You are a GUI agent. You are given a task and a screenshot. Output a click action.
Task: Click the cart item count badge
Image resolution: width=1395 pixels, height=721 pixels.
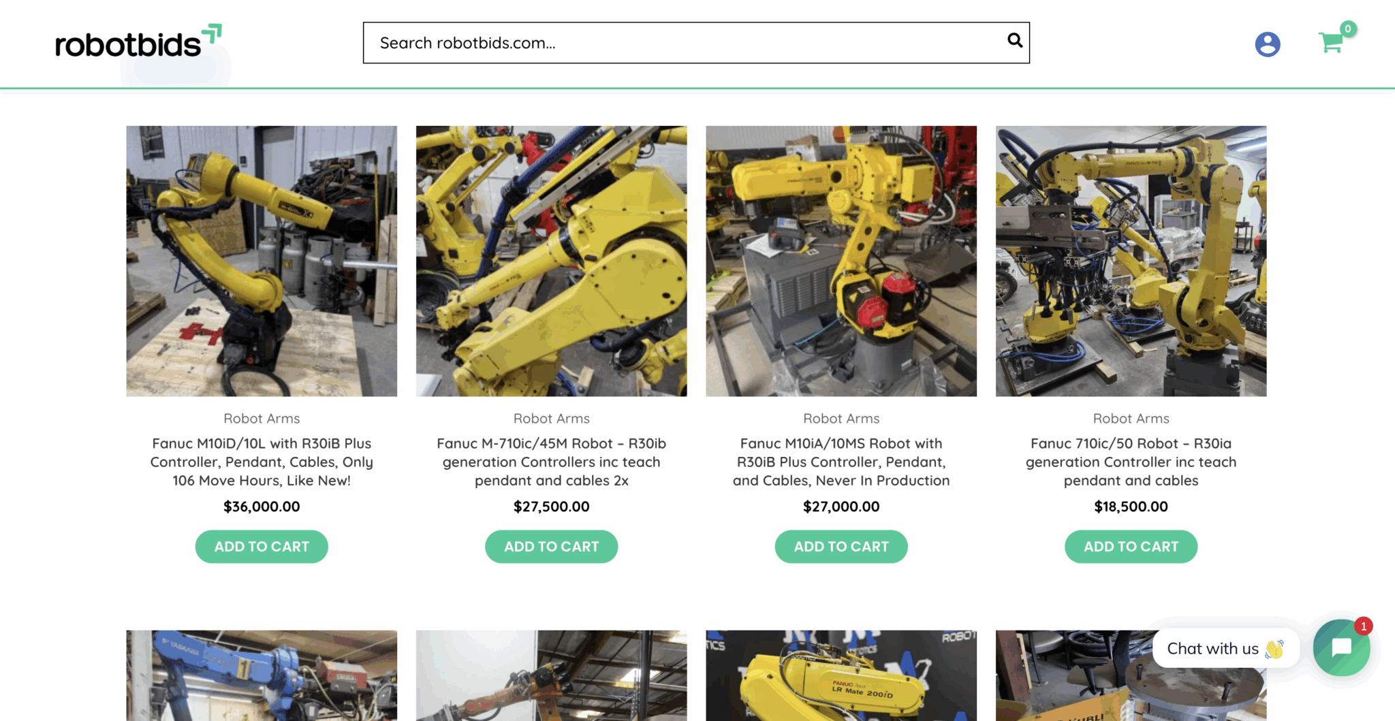click(1347, 29)
